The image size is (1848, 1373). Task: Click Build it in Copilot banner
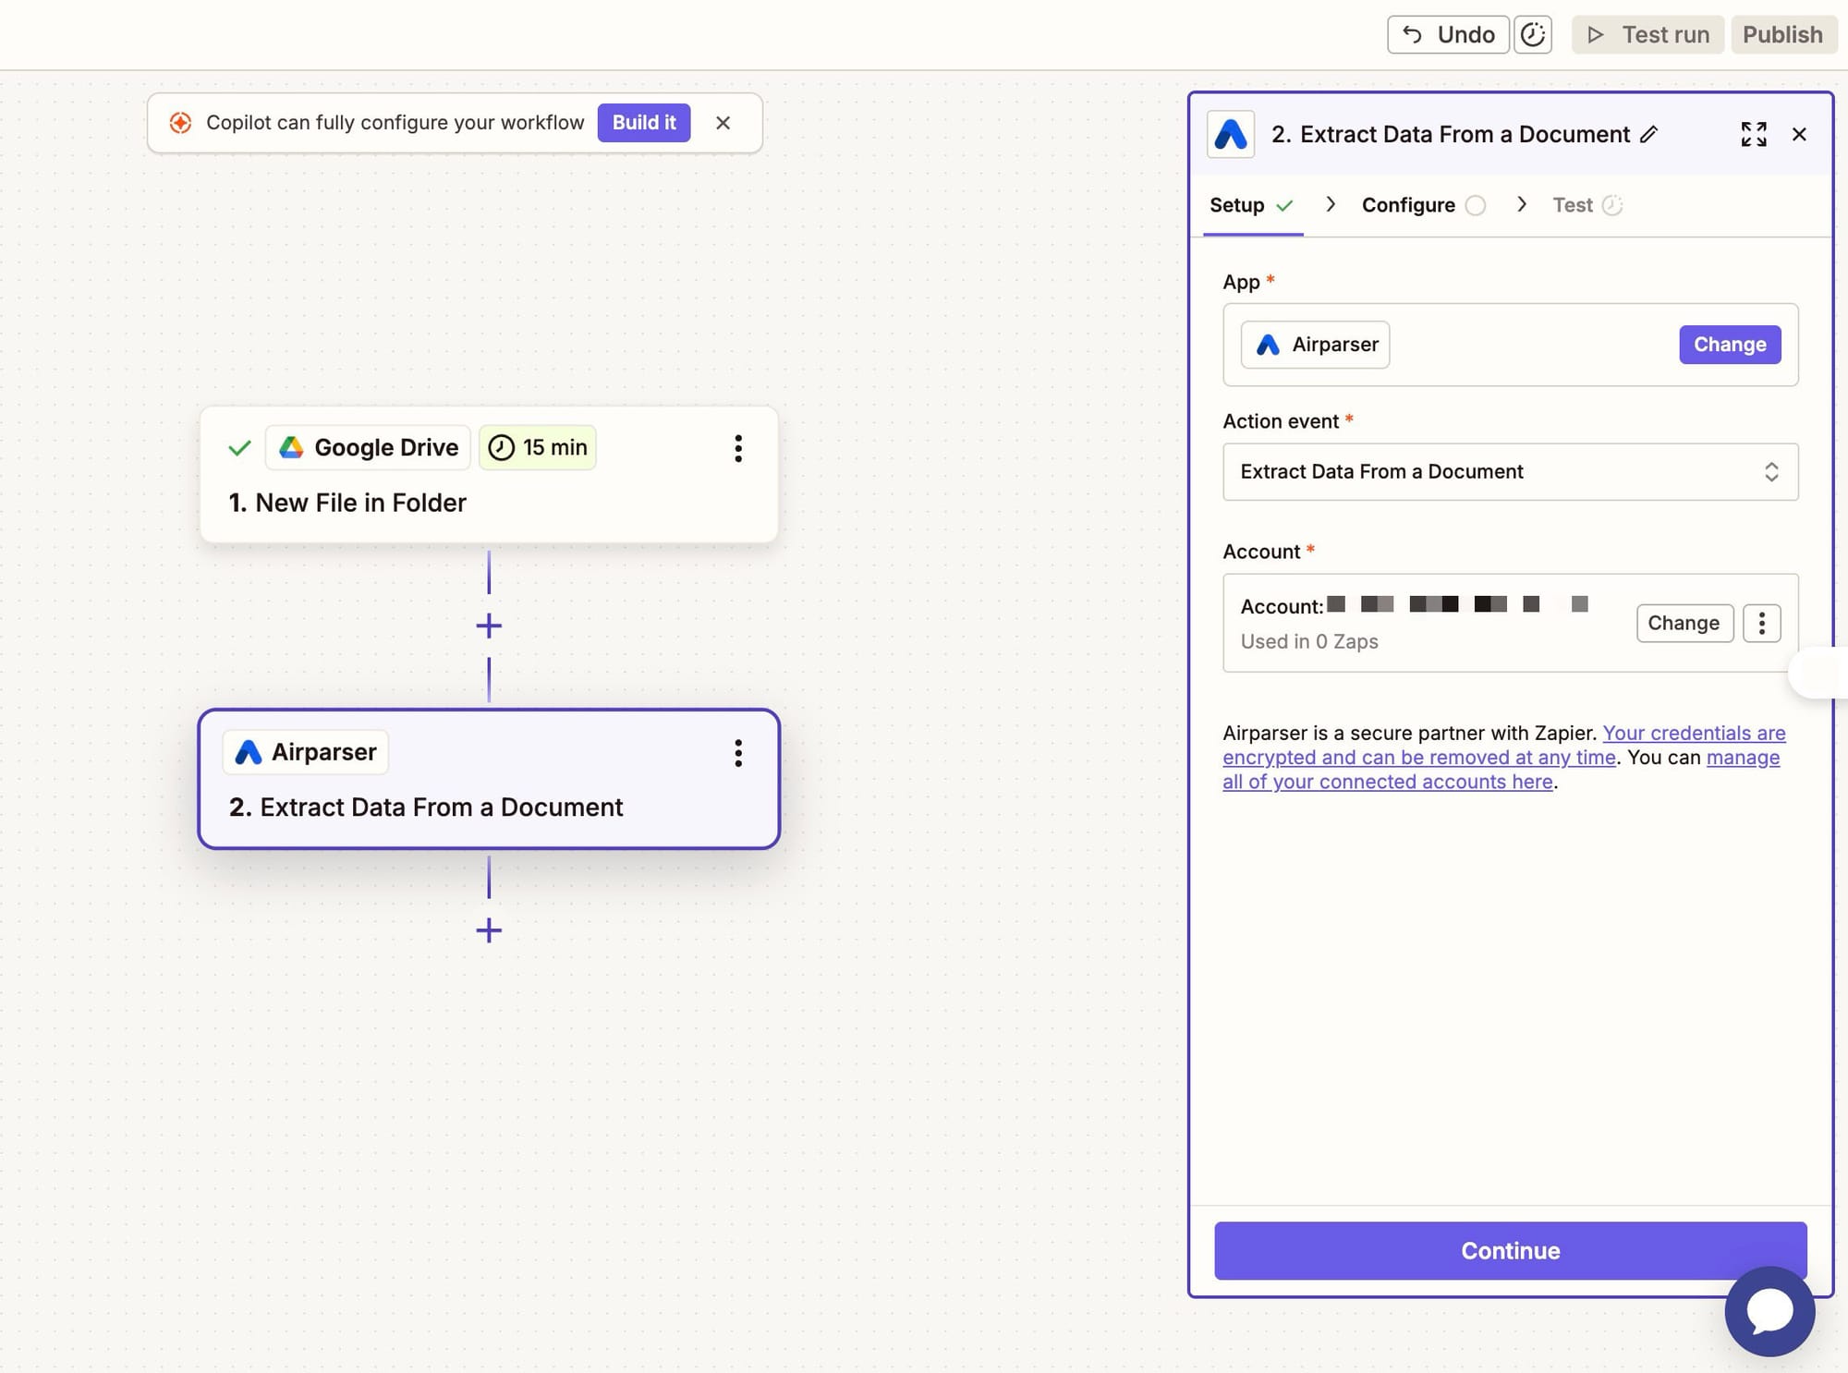click(x=643, y=123)
